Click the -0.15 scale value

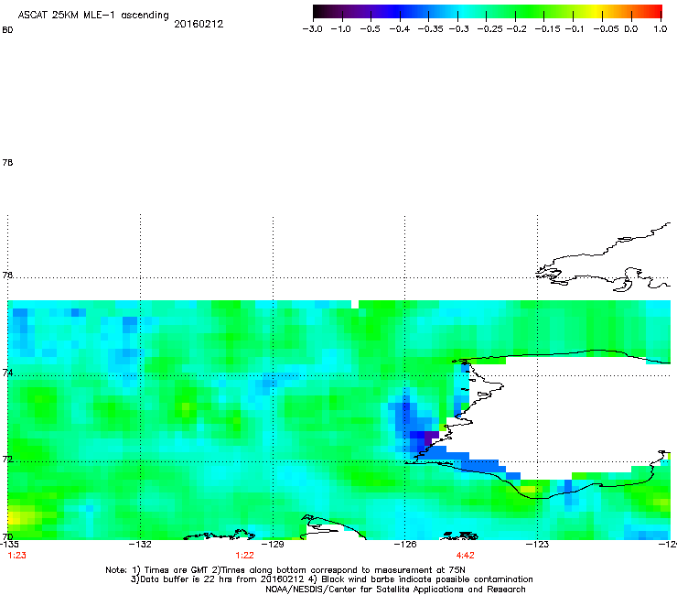pyautogui.click(x=547, y=29)
